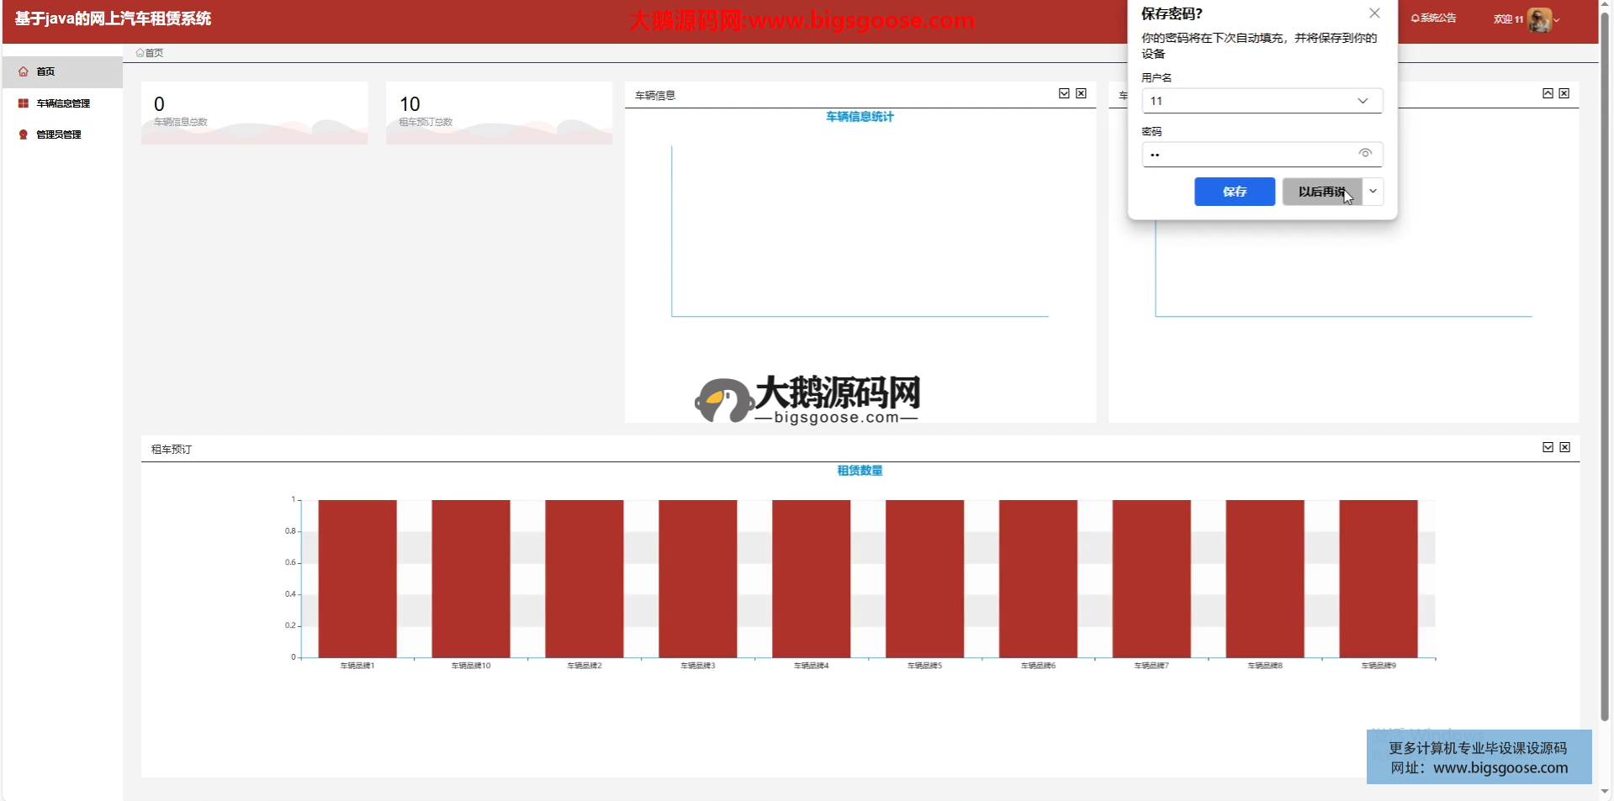Close the top-right chart panel
The width and height of the screenshot is (1614, 801).
pyautogui.click(x=1564, y=94)
